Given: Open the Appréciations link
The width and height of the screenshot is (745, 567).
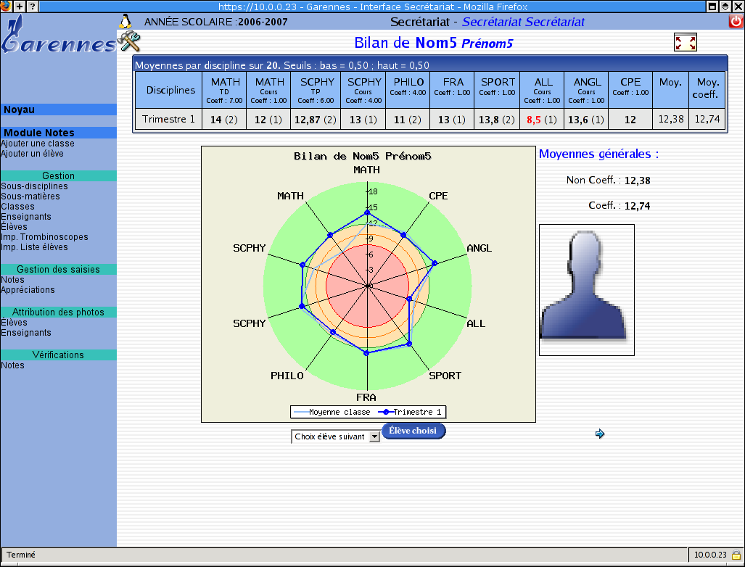Looking at the screenshot, I should tap(28, 290).
